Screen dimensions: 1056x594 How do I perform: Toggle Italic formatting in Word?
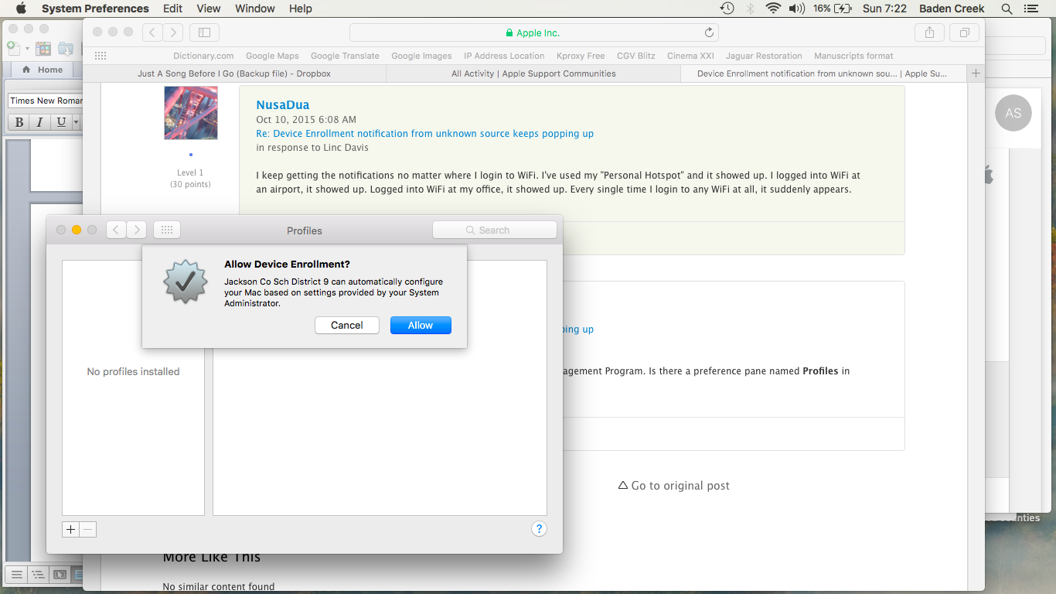[x=41, y=122]
